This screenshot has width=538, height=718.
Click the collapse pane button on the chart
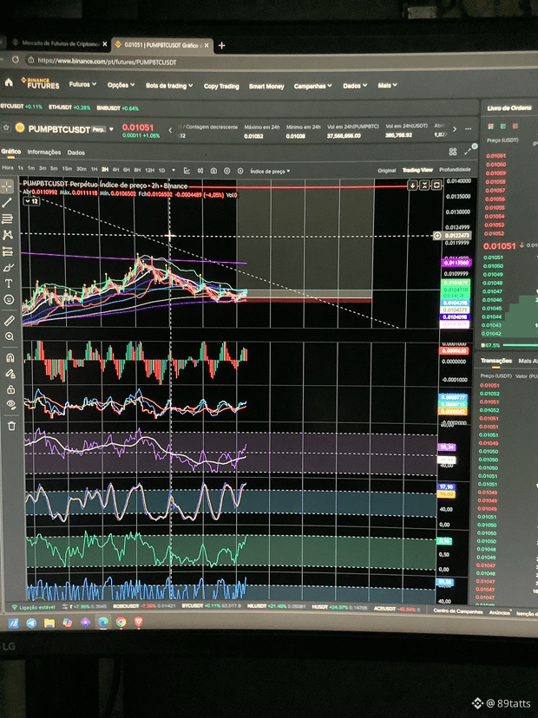click(x=424, y=185)
